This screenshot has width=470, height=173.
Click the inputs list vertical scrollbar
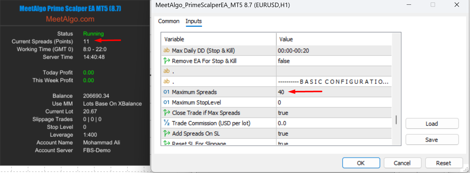click(x=396, y=120)
